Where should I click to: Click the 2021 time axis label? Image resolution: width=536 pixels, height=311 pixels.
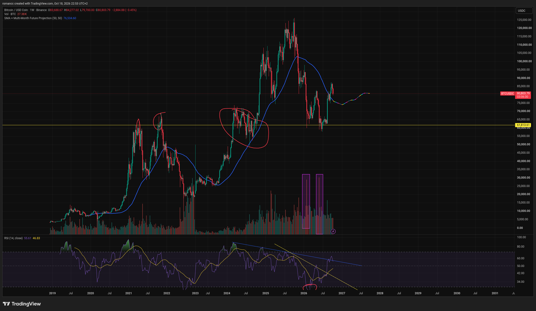[x=129, y=294]
